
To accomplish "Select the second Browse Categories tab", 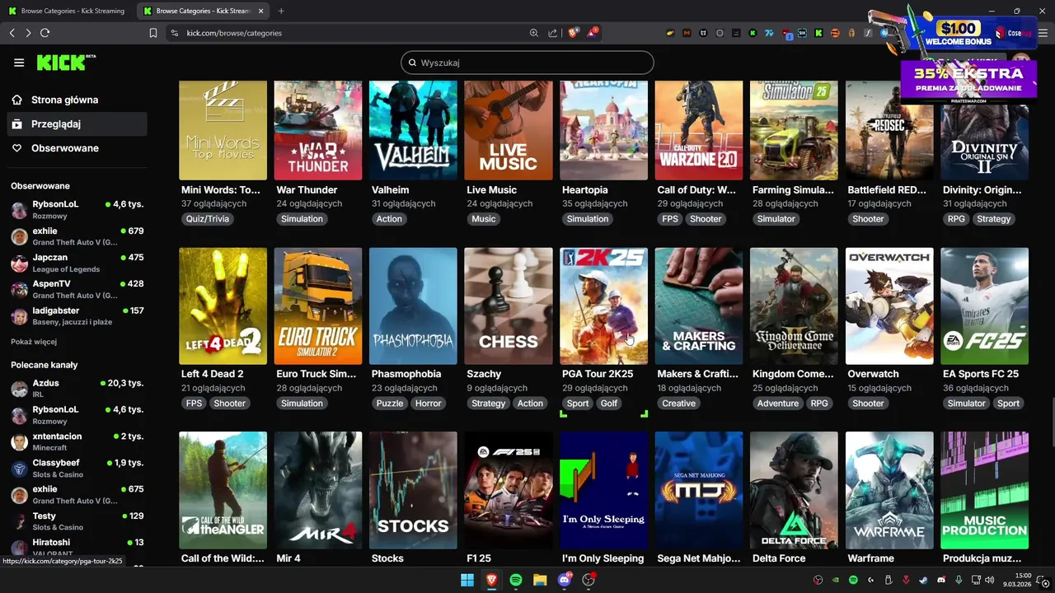I will 203,11.
